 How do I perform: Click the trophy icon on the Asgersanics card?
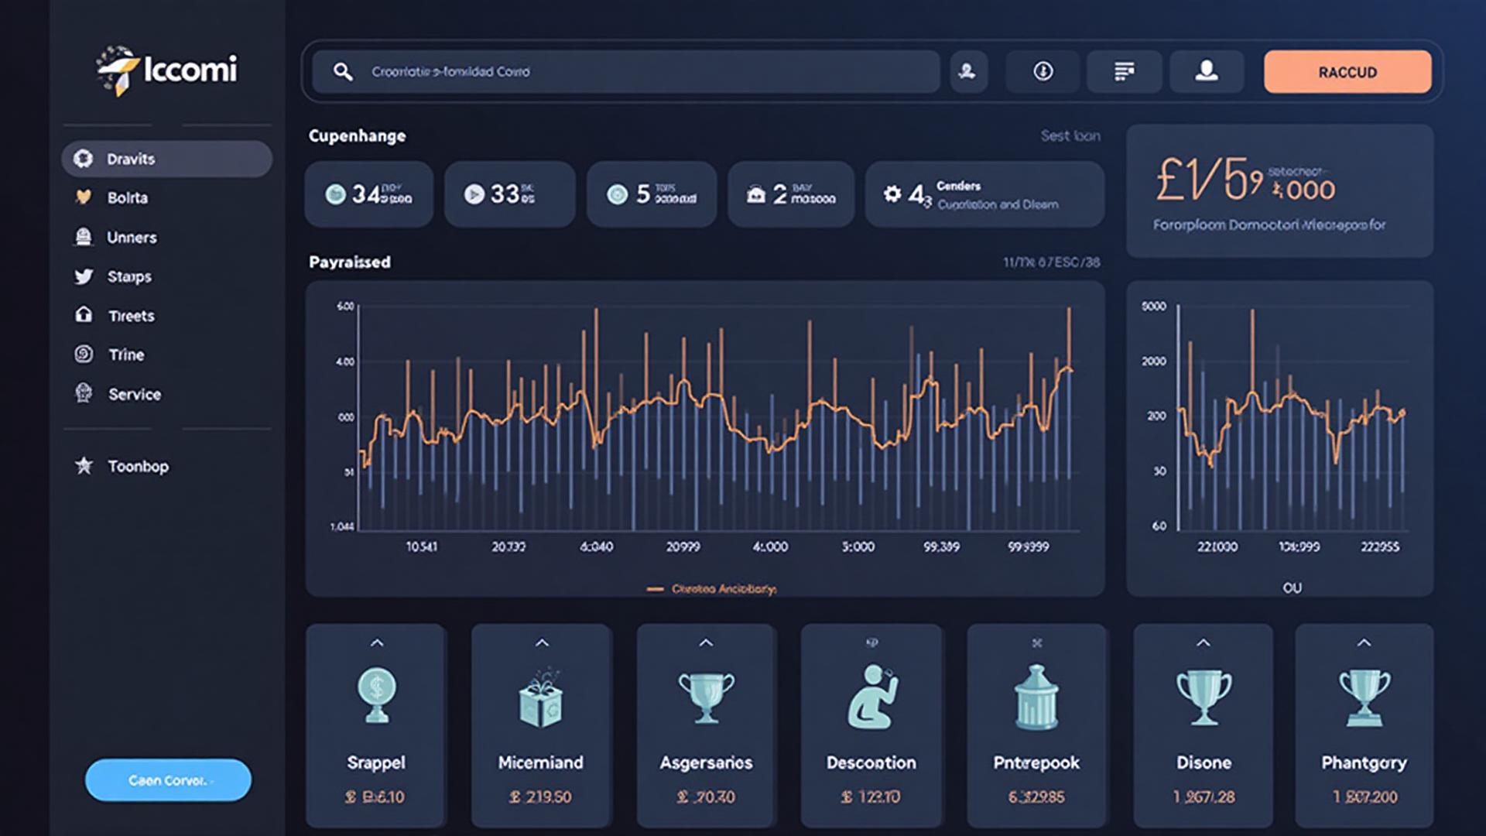pyautogui.click(x=705, y=697)
